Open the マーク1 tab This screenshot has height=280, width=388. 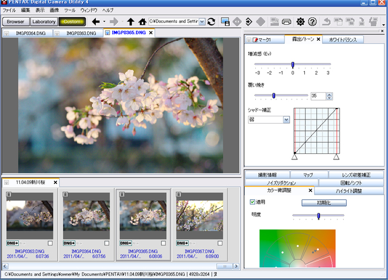click(265, 39)
